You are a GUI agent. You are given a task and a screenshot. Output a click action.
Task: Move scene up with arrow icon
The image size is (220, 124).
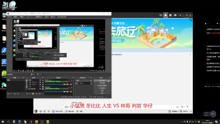(15, 94)
